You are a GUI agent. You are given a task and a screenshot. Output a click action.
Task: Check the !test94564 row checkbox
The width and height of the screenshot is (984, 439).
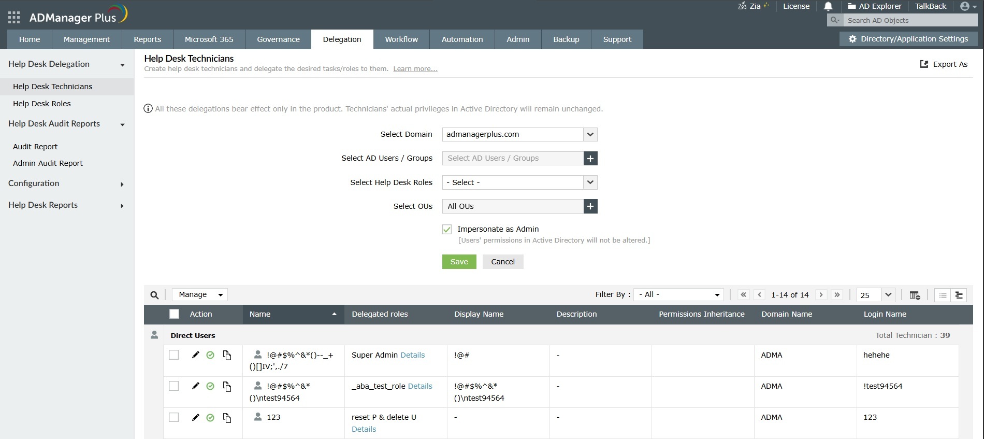point(174,386)
